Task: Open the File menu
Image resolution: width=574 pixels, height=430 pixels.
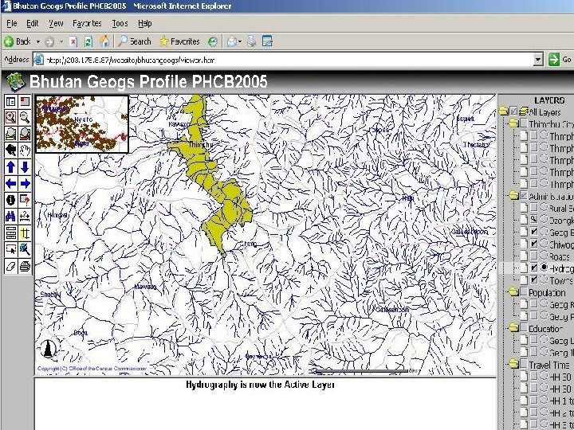Action: (x=12, y=23)
